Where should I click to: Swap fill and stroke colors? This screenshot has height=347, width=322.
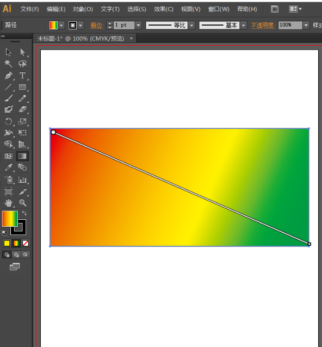click(24, 213)
